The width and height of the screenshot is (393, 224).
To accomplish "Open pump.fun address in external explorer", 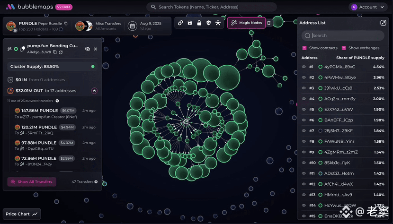I will (61, 52).
